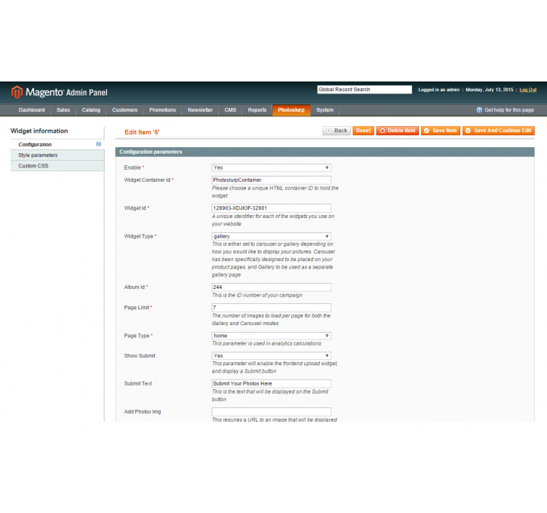Click the 'Page Limit' field label
The image size is (547, 513).
(137, 308)
